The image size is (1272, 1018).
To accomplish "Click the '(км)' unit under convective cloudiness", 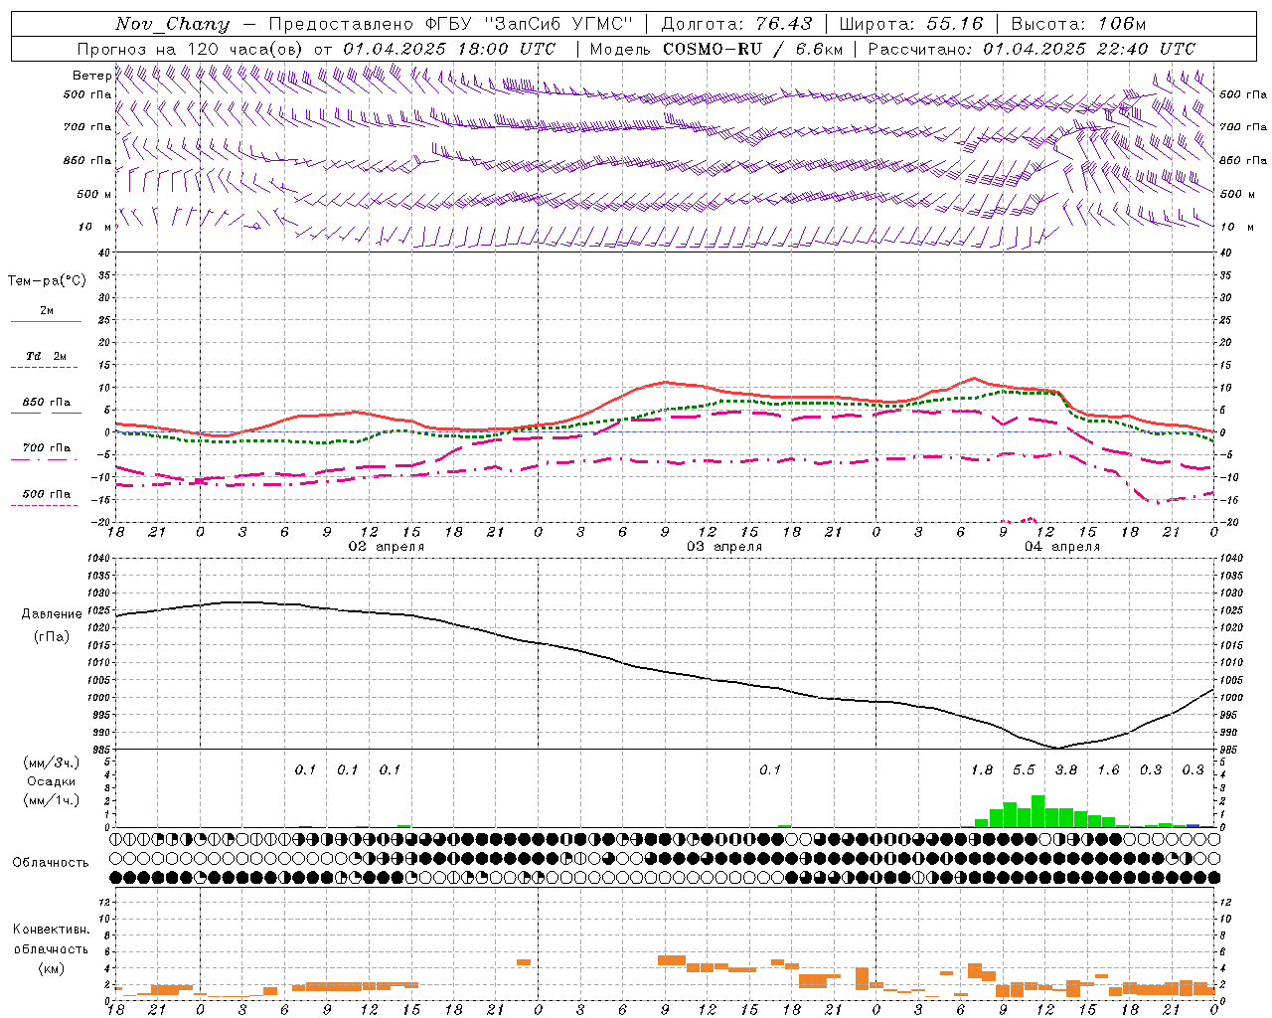I will 51,968.
